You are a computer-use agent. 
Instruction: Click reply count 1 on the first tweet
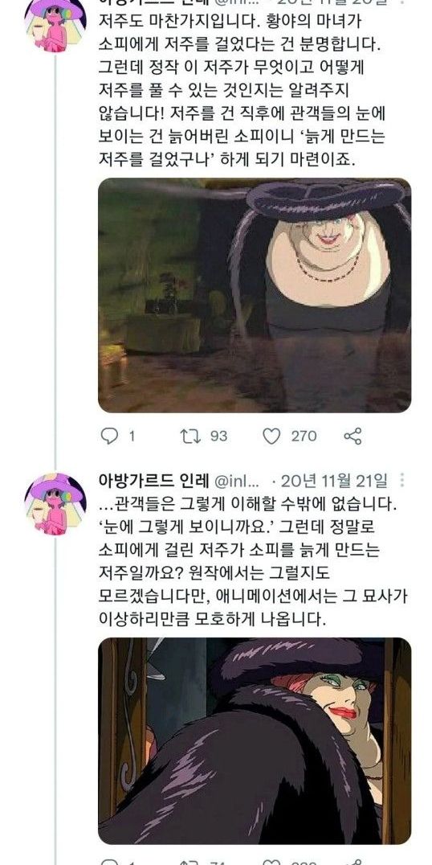point(132,436)
